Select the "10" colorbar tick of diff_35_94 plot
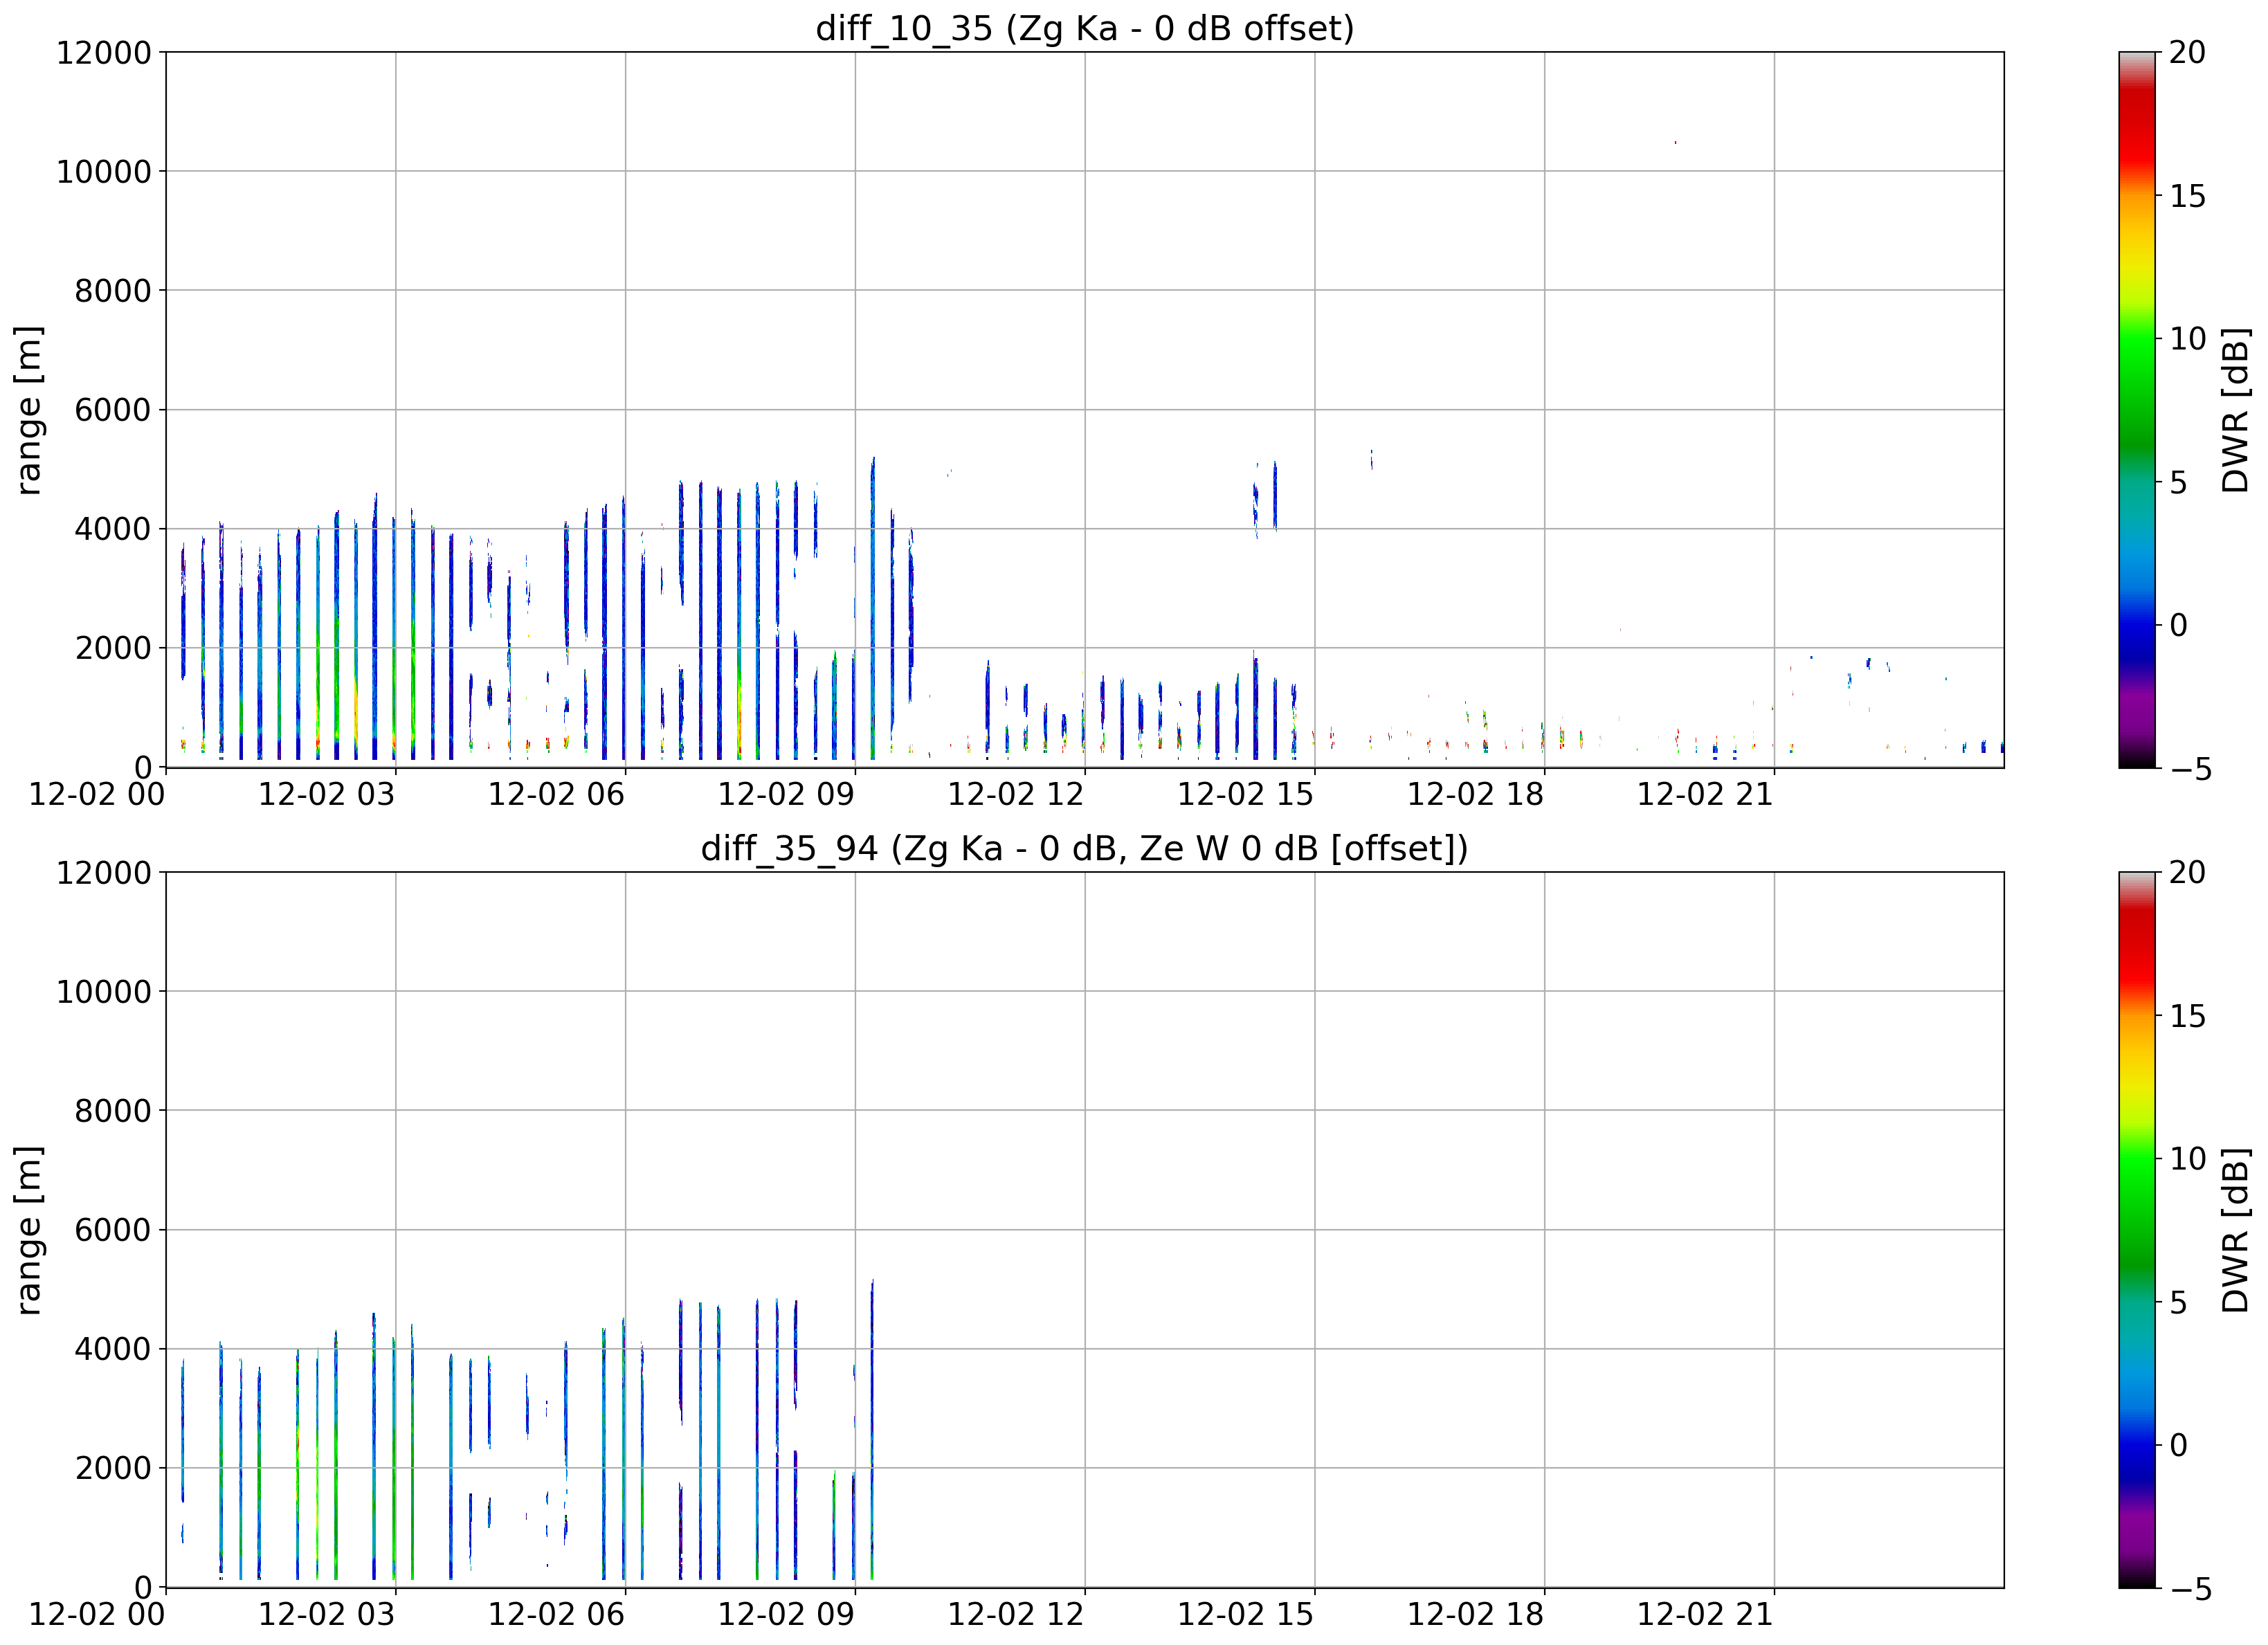The width and height of the screenshot is (2268, 1645). tap(2188, 1159)
